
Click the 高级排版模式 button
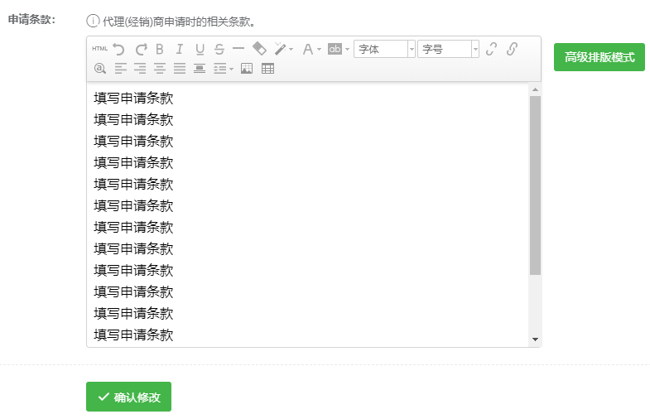pos(599,57)
